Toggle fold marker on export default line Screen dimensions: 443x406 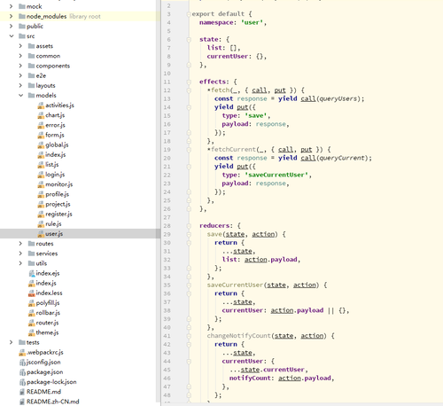coord(189,14)
